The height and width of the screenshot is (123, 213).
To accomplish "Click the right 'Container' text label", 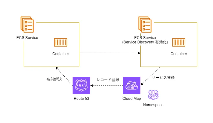I will [179, 54].
